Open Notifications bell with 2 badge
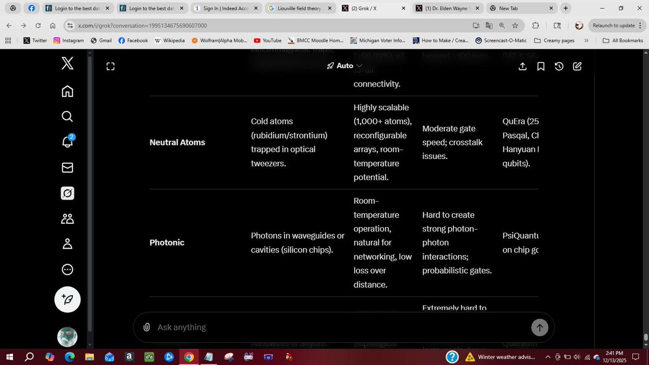The width and height of the screenshot is (649, 365). click(67, 142)
